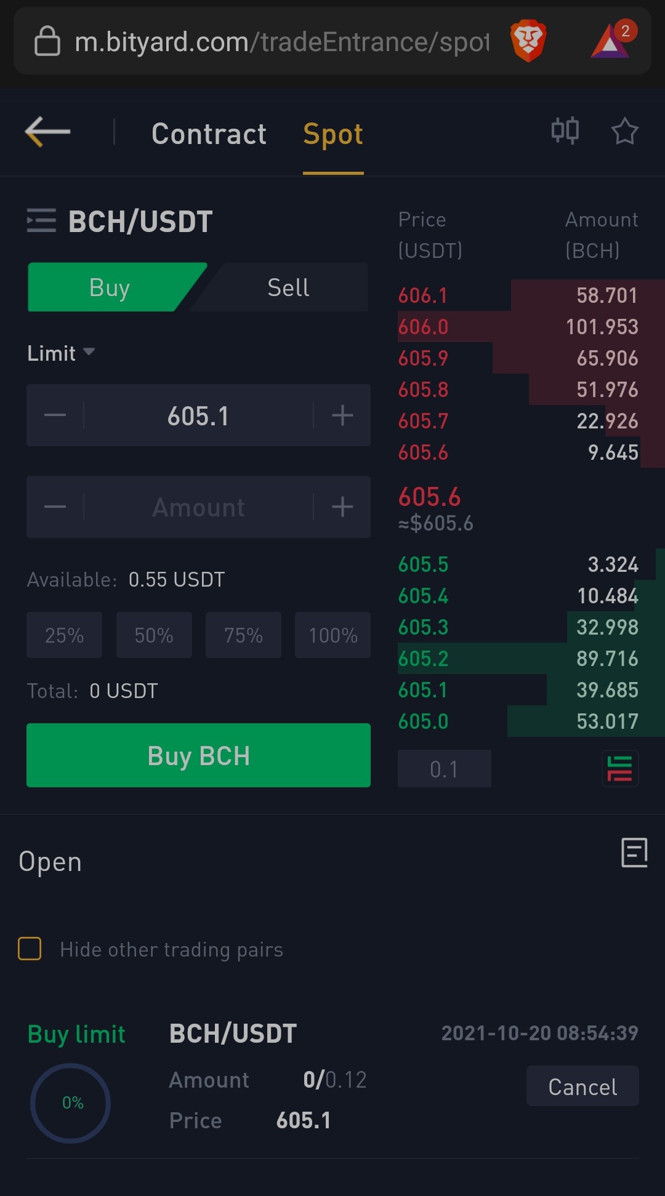Open Brave Shields lion icon
Image resolution: width=665 pixels, height=1196 pixels.
[528, 41]
